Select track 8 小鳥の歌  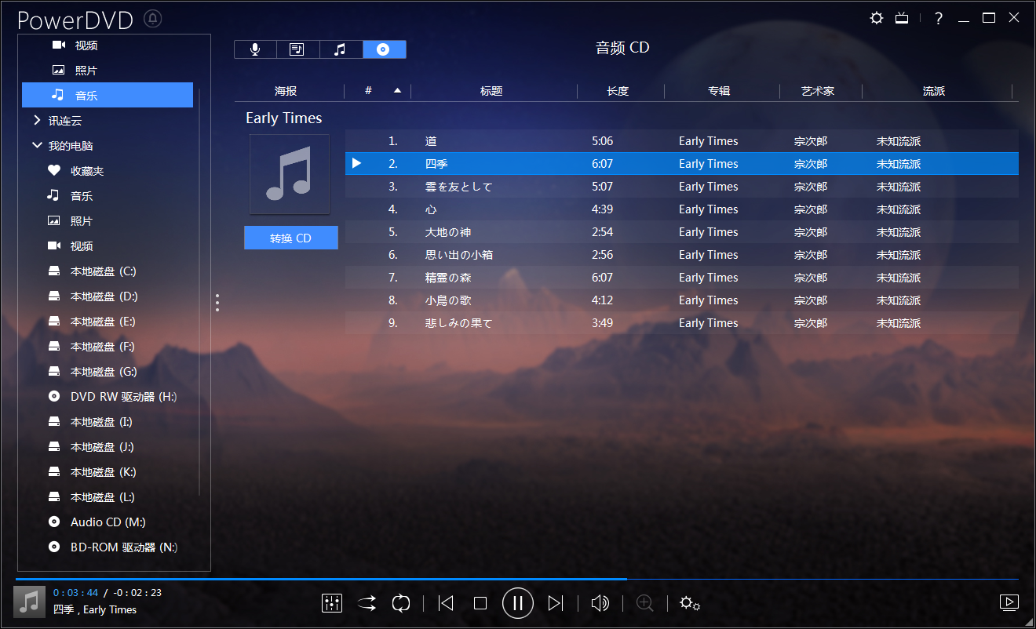pyautogui.click(x=682, y=300)
